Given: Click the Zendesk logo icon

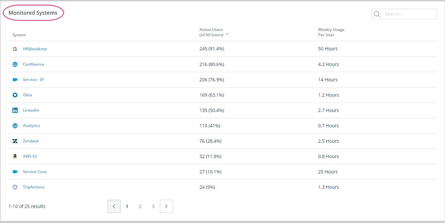Looking at the screenshot, I should (15, 141).
